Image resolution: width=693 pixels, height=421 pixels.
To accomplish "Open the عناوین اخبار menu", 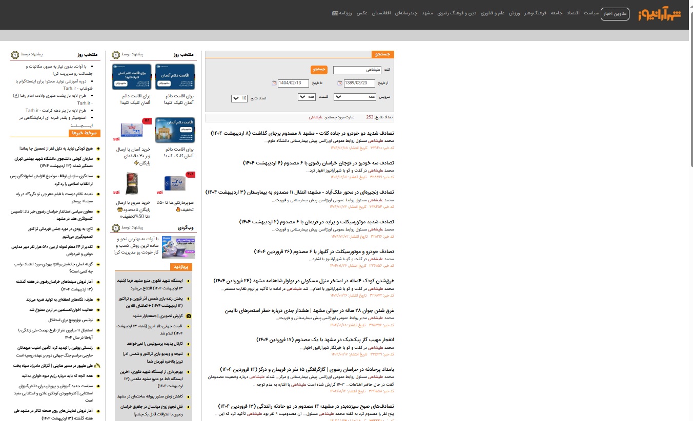I will tap(615, 13).
